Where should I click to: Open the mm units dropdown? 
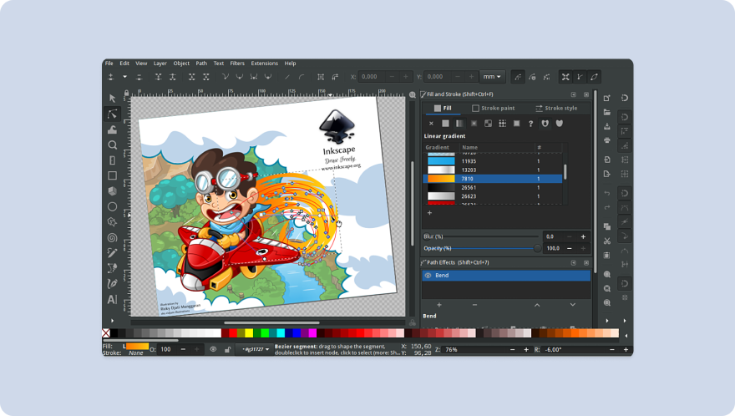tap(492, 77)
